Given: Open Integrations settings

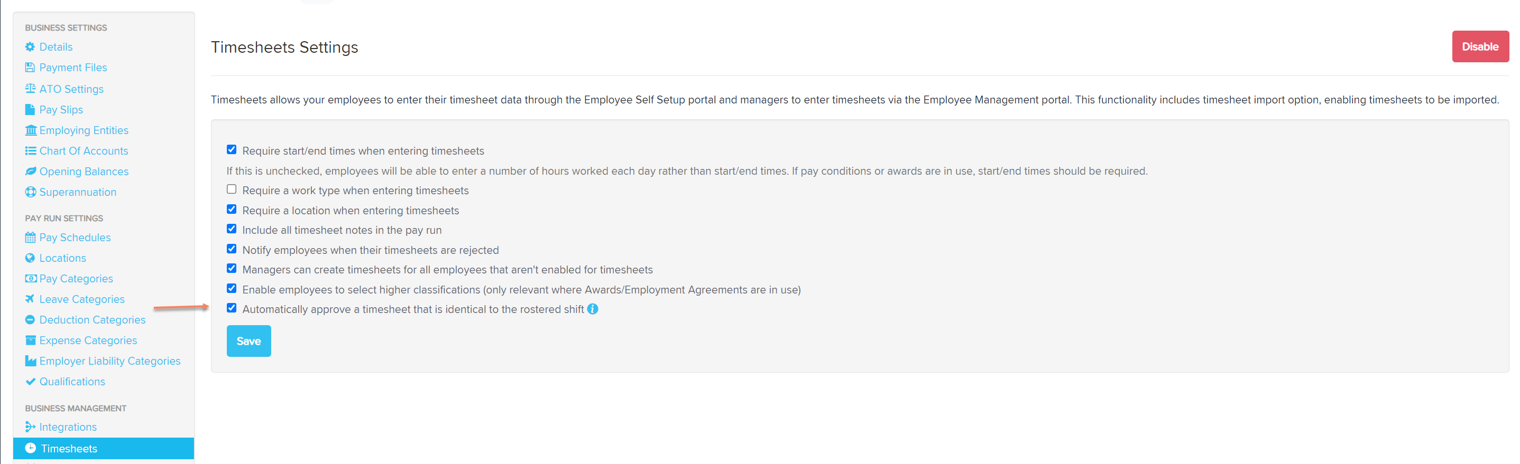Looking at the screenshot, I should coord(68,427).
